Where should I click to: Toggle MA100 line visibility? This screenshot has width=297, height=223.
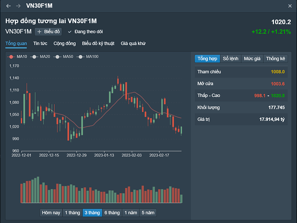(88, 57)
